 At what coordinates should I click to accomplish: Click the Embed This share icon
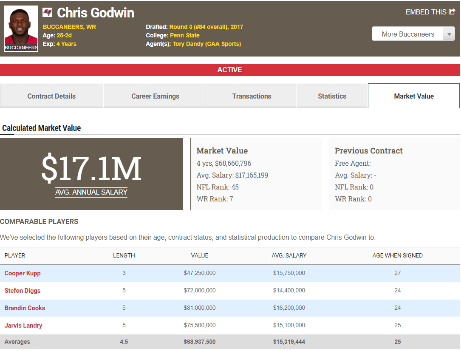(x=452, y=12)
